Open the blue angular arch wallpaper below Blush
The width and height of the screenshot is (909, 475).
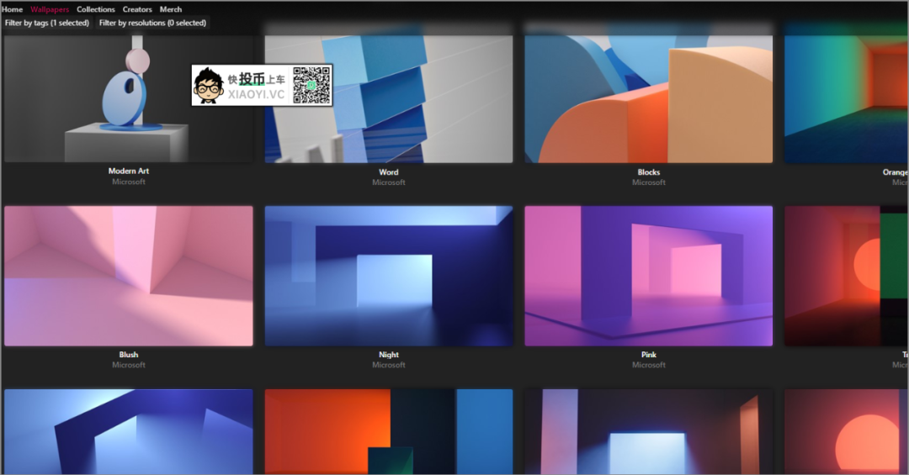tap(128, 431)
